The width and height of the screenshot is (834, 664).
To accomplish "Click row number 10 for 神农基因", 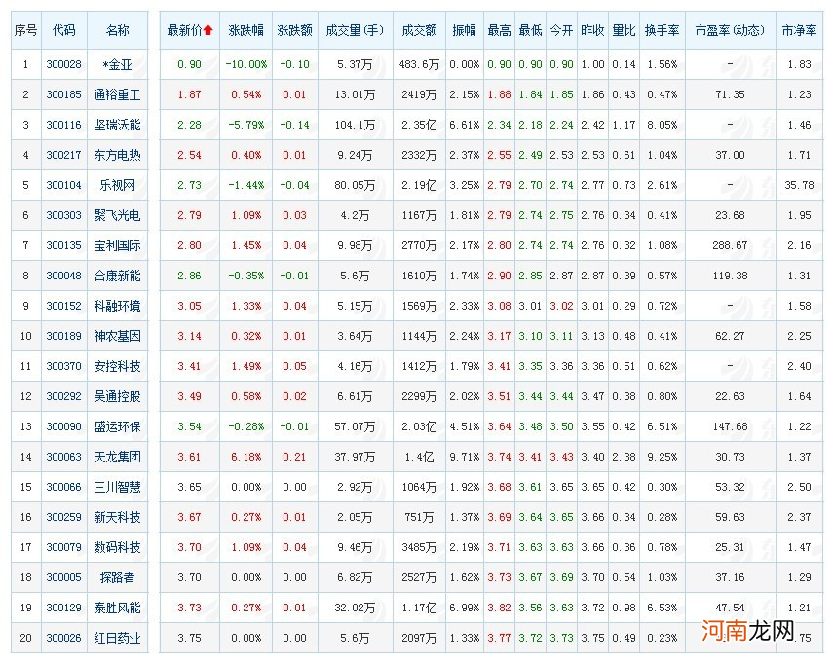I will (x=25, y=335).
